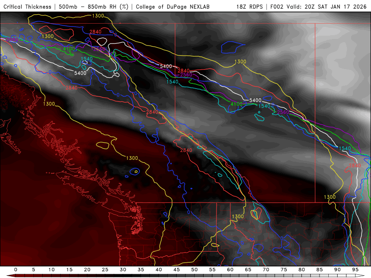Click the colorbar tick label "40"

tap(159, 270)
